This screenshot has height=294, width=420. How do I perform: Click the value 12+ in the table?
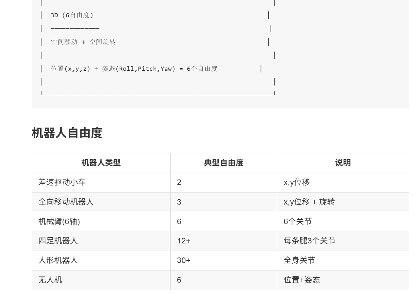coord(182,241)
